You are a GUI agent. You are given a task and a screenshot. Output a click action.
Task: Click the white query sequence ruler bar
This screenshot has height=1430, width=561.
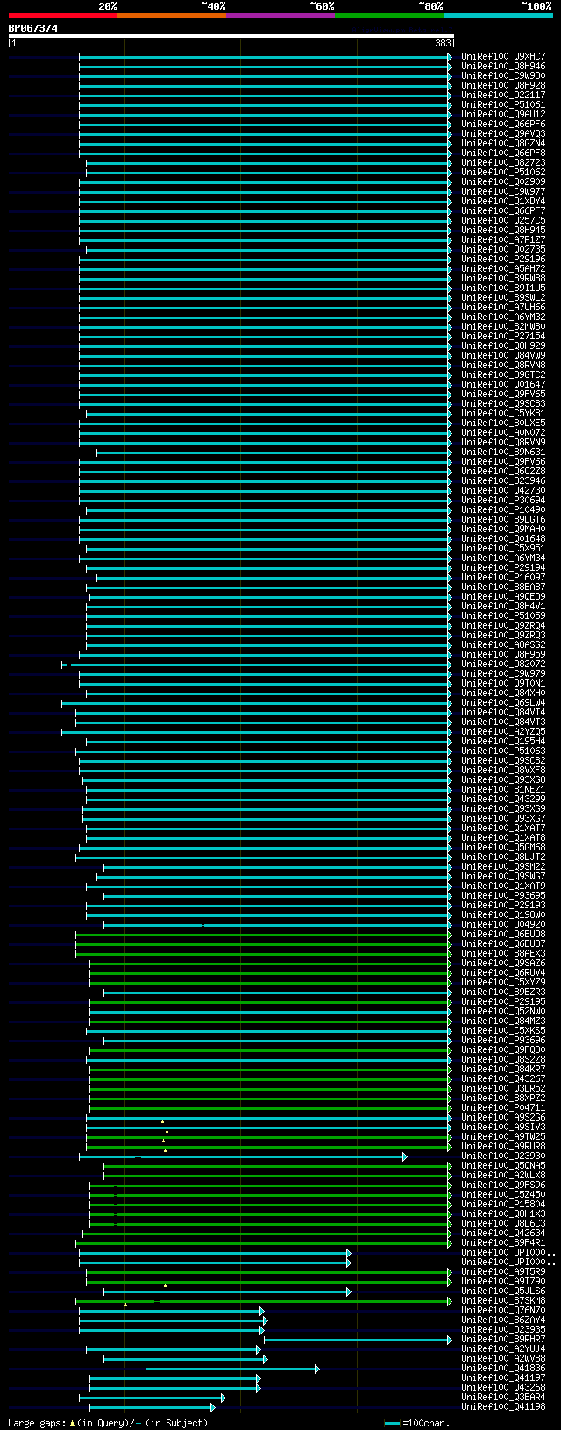tap(231, 37)
